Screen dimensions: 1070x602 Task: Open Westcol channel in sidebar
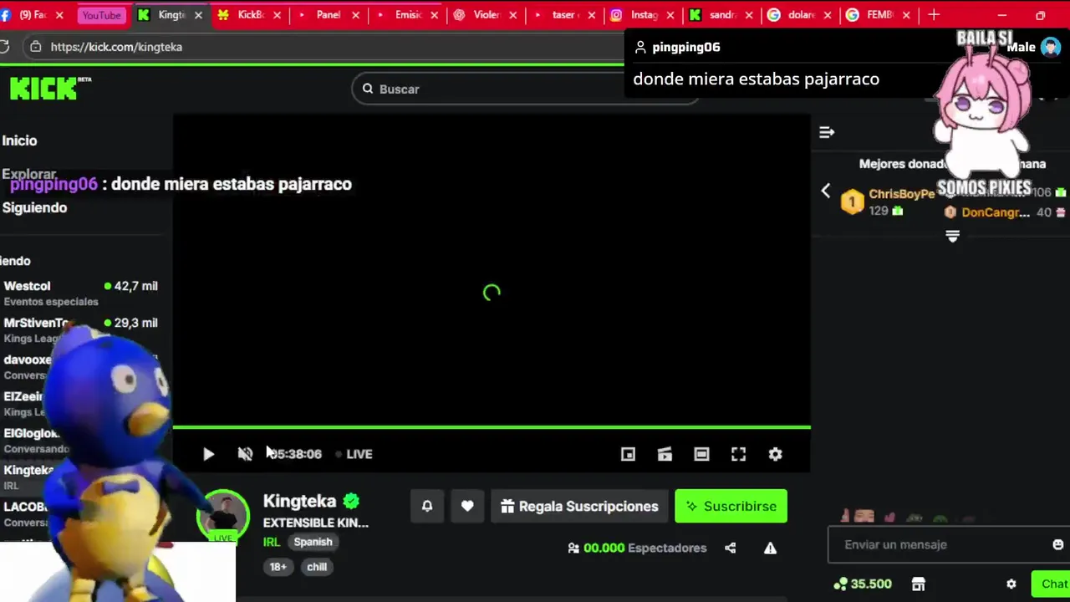81,293
